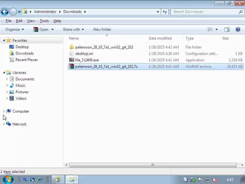The width and height of the screenshot is (245, 184).
Task: Launch Internet Explorer from taskbar
Action: click(40, 179)
